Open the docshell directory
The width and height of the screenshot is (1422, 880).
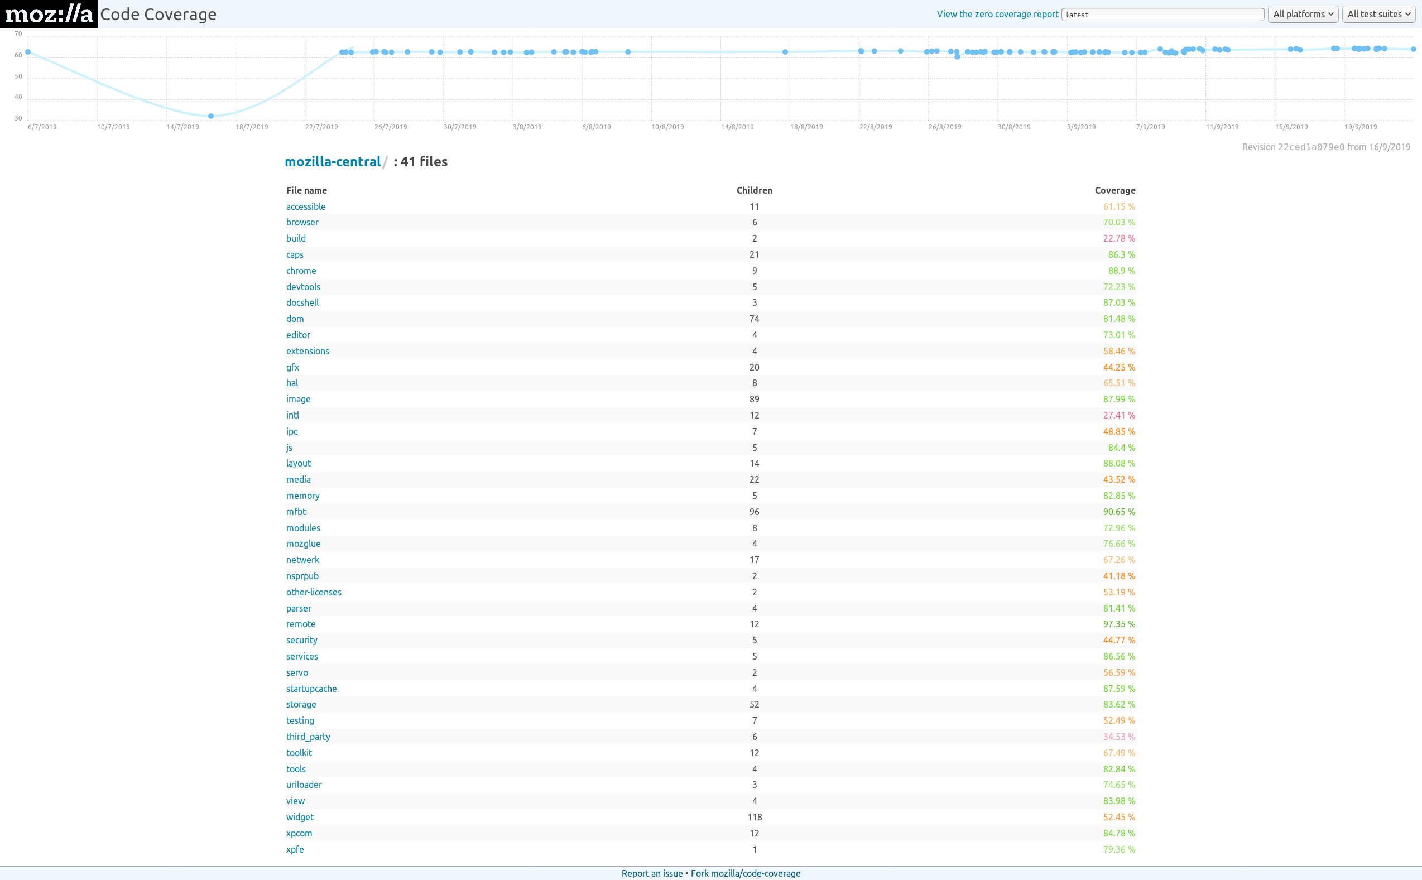coord(302,302)
